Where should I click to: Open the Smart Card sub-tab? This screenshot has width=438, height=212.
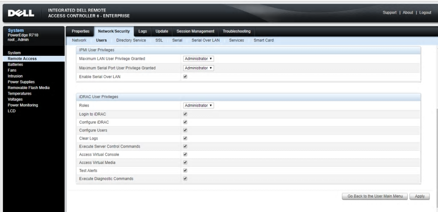tap(263, 40)
